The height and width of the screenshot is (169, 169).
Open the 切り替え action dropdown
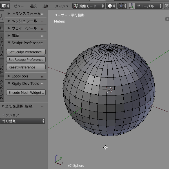click(x=23, y=121)
